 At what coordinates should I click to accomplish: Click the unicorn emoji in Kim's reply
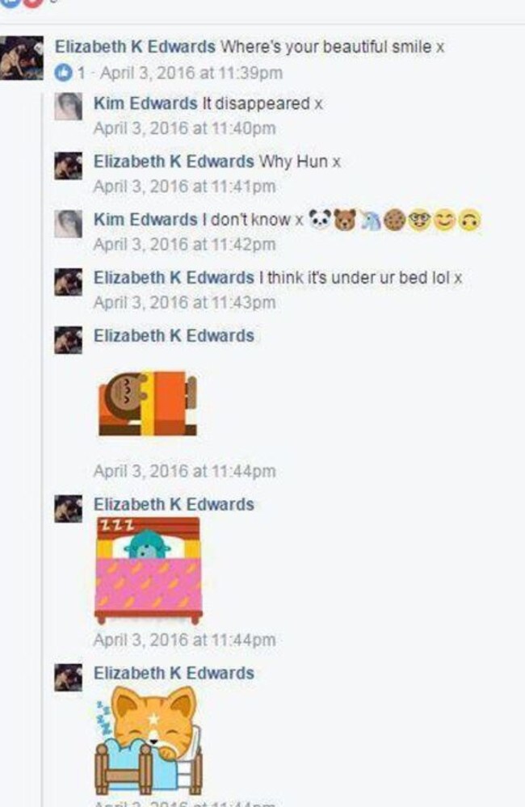click(x=370, y=221)
